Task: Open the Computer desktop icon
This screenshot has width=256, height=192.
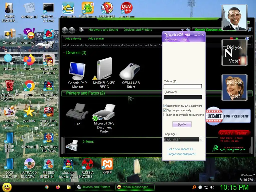Action: [10, 36]
